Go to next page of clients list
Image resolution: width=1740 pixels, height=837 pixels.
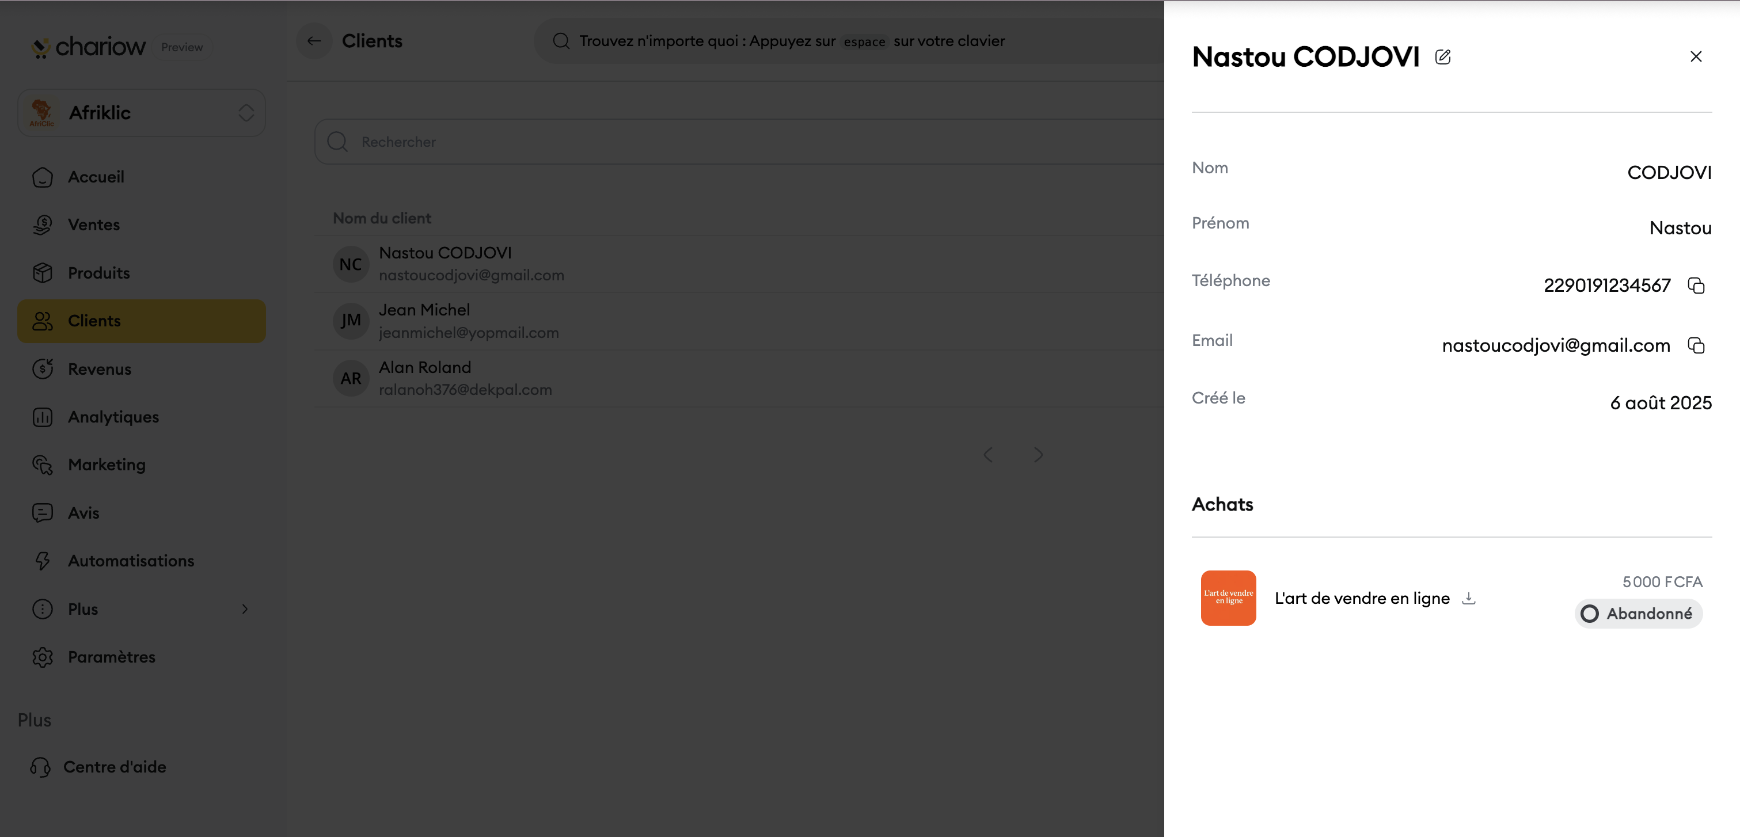1038,455
